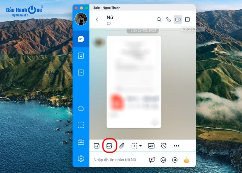Open quick message lightning icon
The width and height of the screenshot is (242, 173).
pos(152,160)
